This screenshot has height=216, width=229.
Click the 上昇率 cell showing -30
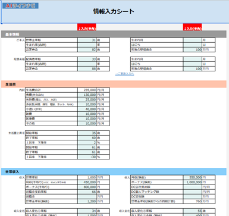tap(87, 157)
